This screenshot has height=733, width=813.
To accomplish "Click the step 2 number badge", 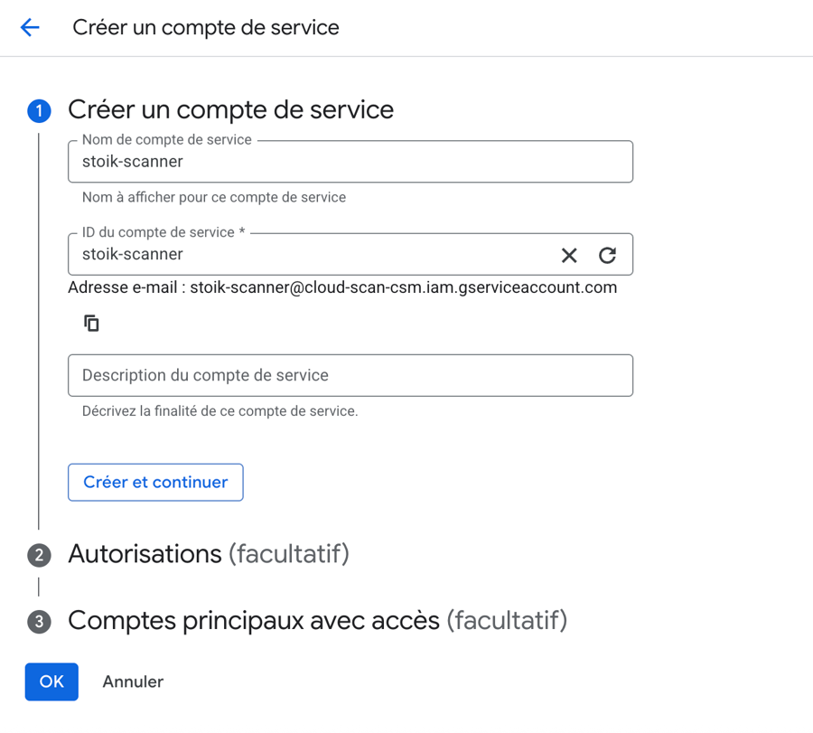I will point(39,554).
